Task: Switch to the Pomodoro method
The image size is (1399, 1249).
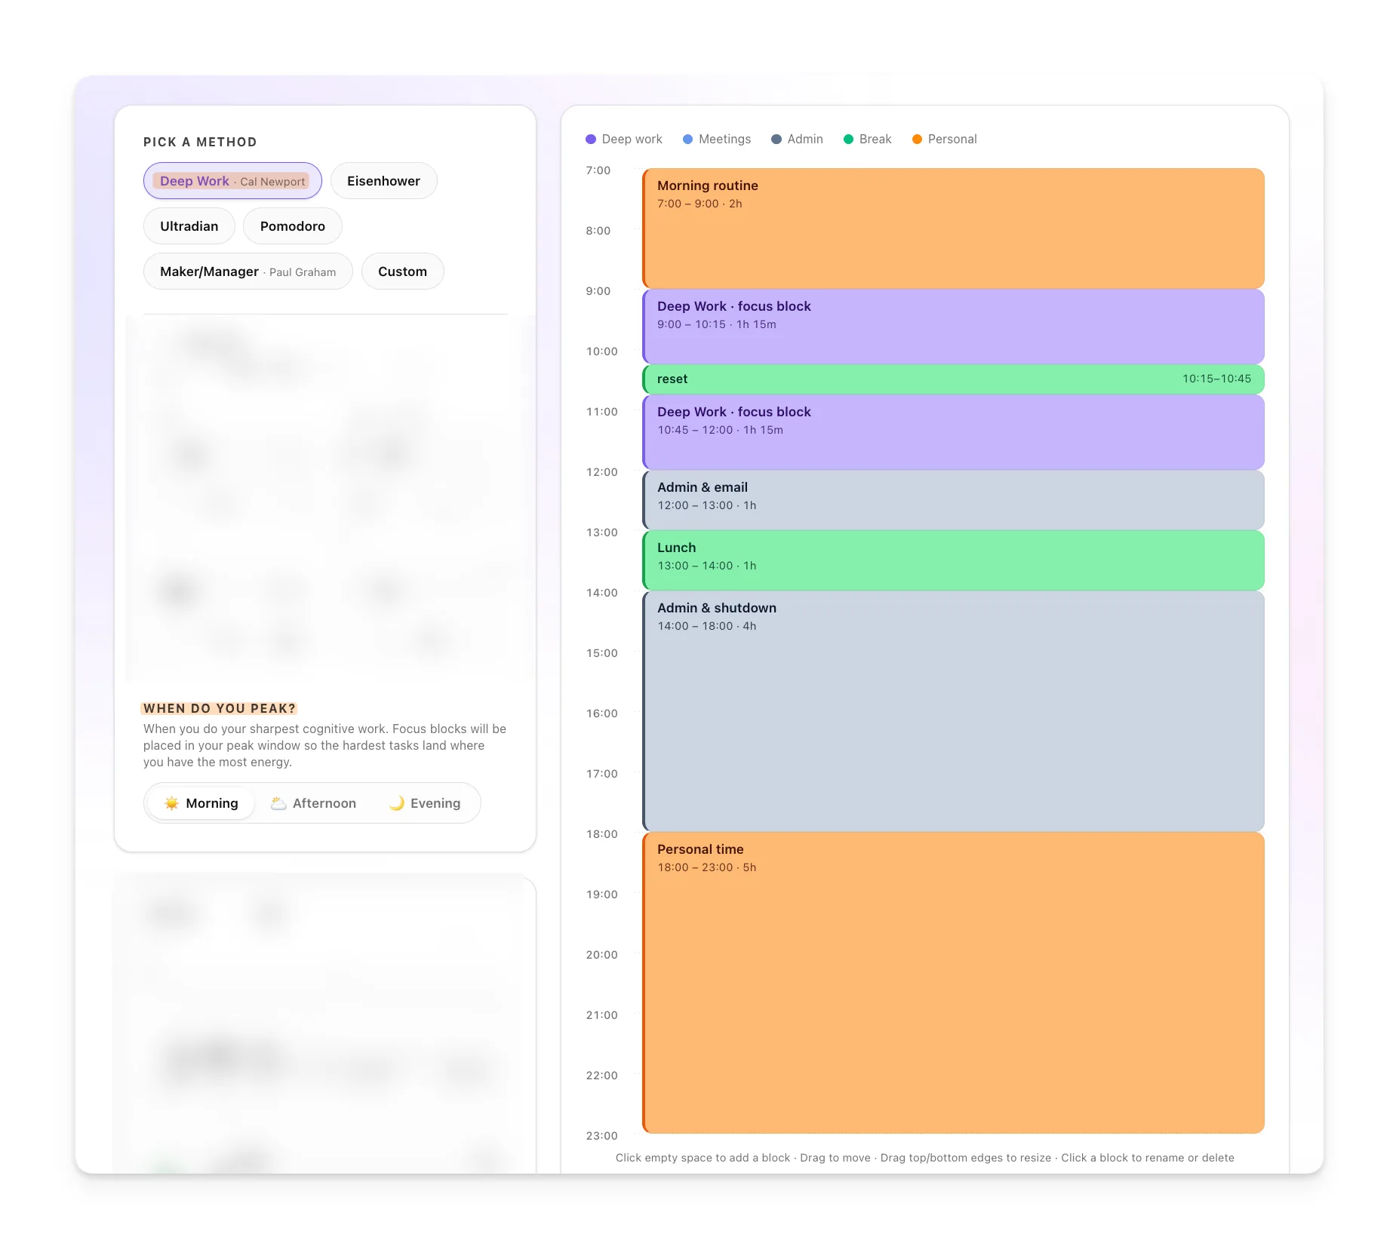Action: (292, 226)
